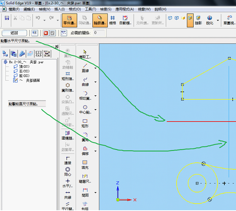Expand the 中心點 tool flyout arrow
This screenshot has width=236, height=211.
(x=95, y=110)
